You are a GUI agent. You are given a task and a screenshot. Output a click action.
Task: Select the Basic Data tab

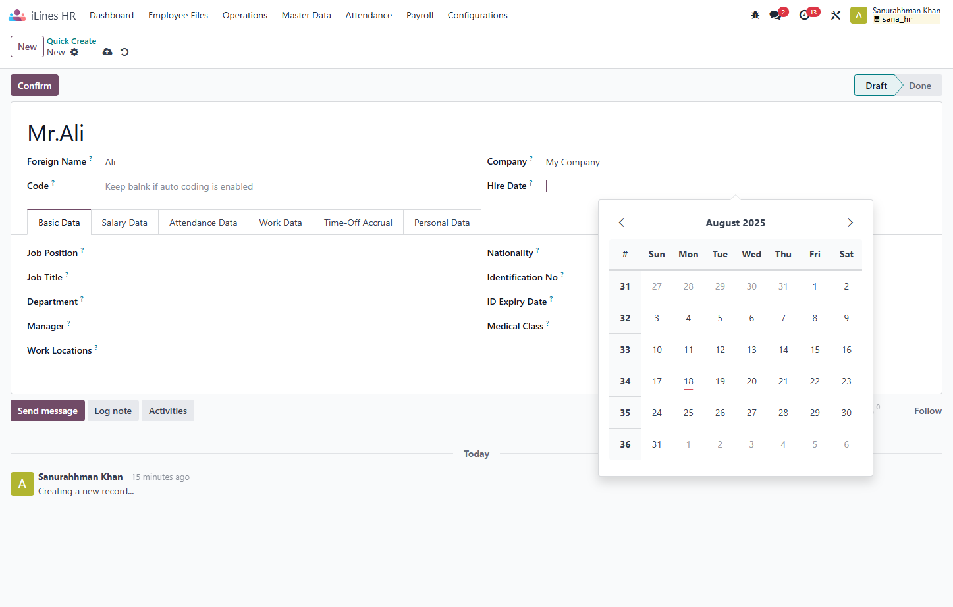click(59, 223)
